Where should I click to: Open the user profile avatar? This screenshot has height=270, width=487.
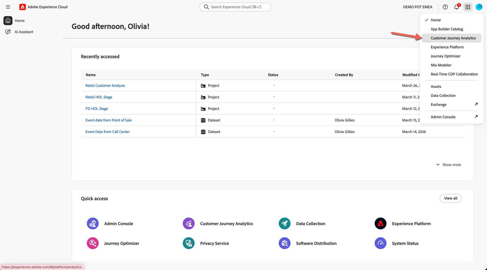(479, 7)
